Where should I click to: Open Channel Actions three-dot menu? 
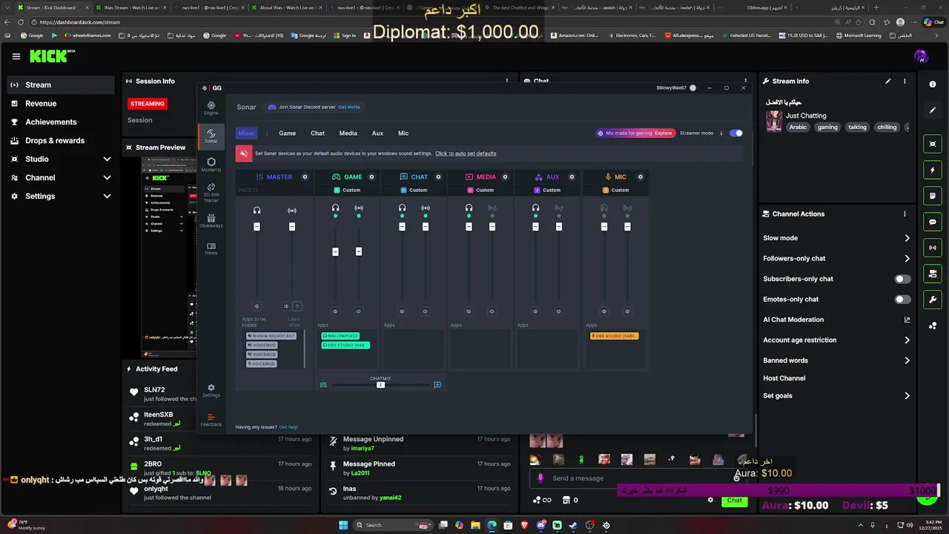(905, 214)
